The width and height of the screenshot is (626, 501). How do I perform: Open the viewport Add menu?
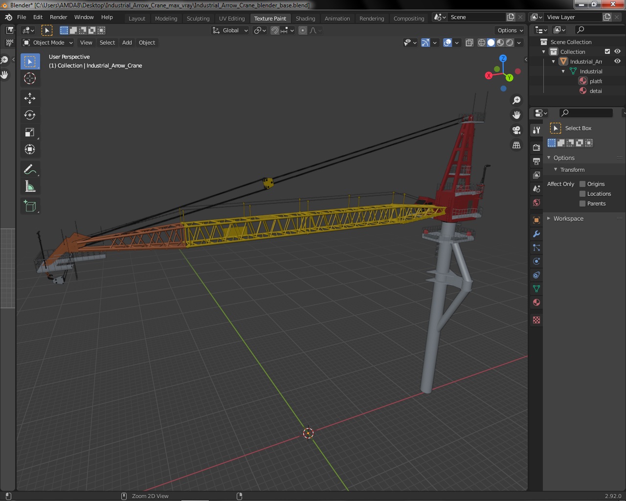pos(127,43)
